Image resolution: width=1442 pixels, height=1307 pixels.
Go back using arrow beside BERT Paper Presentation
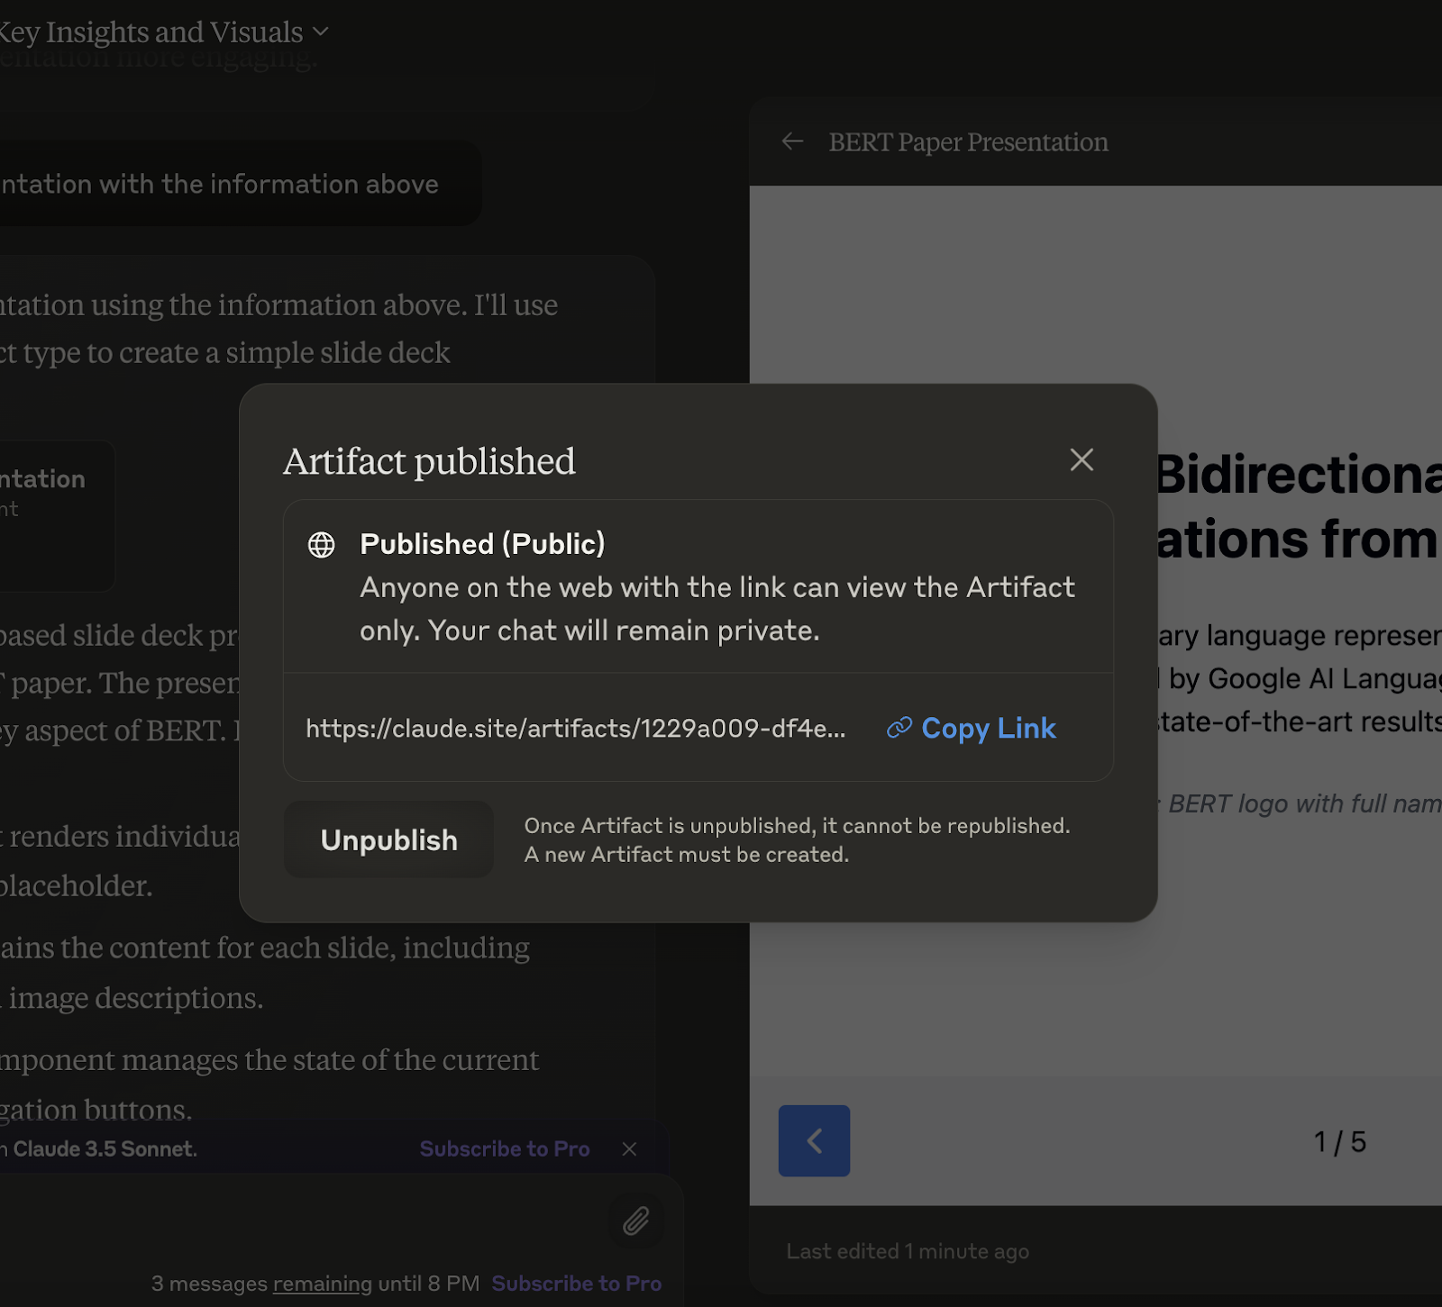click(792, 141)
